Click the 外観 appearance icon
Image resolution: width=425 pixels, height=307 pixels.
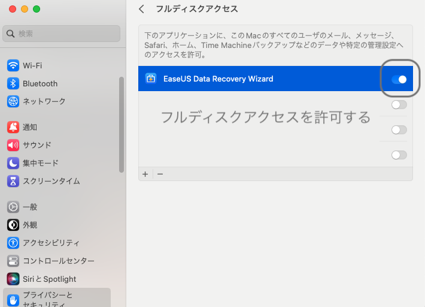[x=13, y=225]
